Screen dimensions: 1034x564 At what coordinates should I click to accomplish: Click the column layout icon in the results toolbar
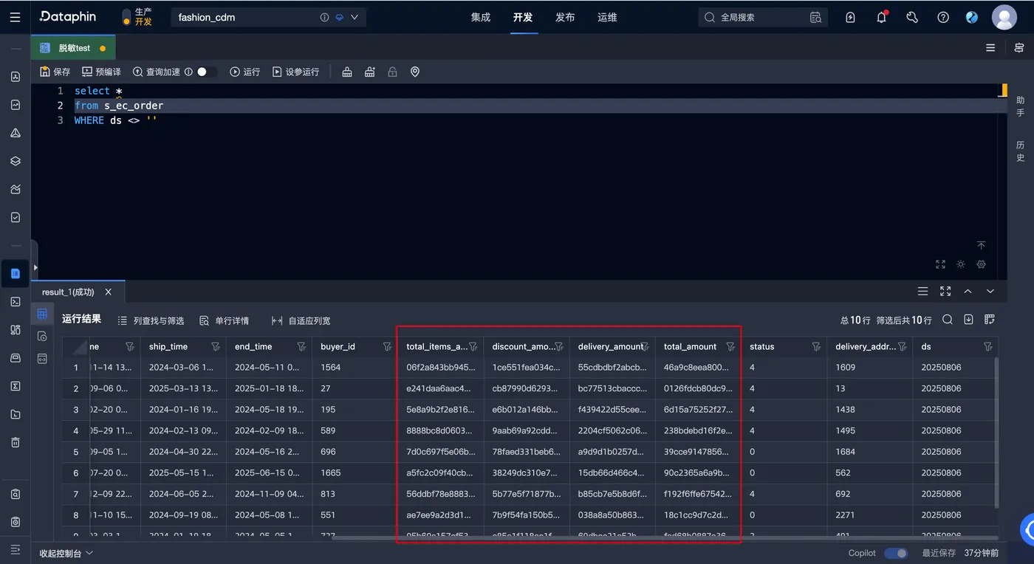click(x=990, y=320)
